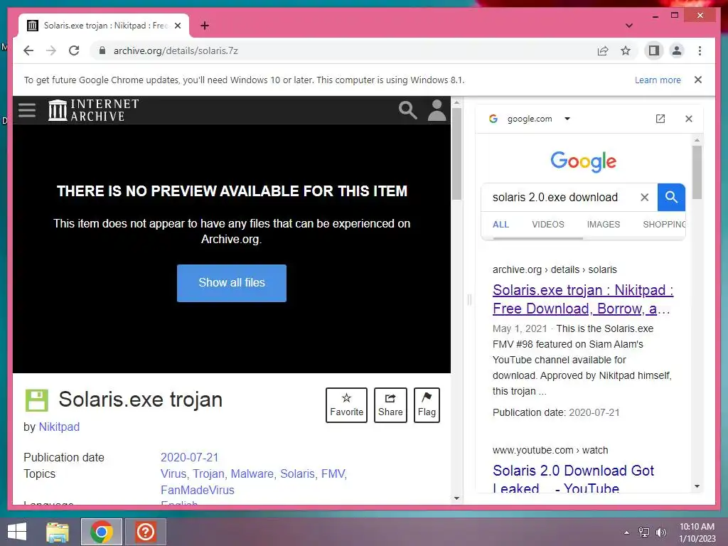Close the Google side panel
728x546 pixels.
click(x=688, y=119)
